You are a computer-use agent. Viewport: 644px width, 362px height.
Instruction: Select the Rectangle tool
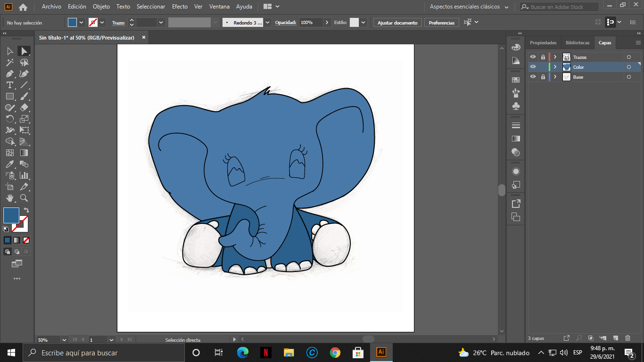[9, 96]
